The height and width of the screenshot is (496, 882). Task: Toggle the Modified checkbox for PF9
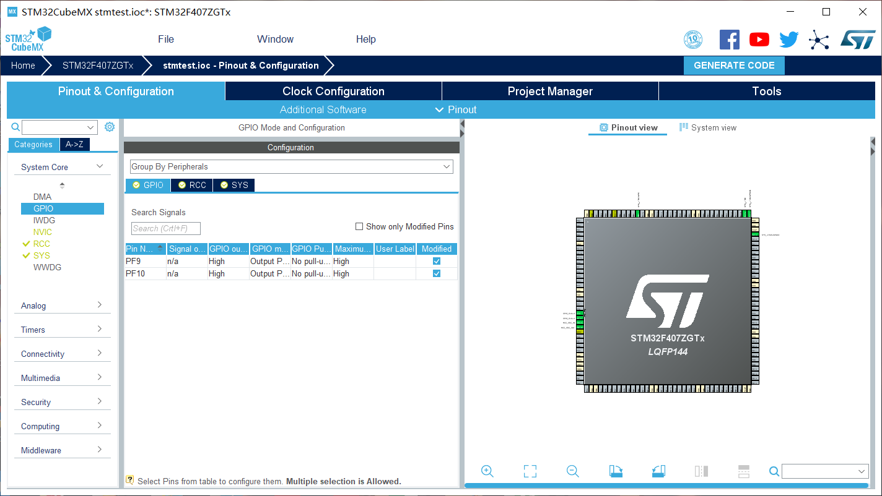click(437, 261)
